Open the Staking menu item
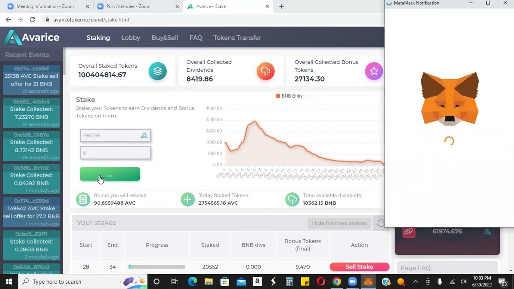 click(x=98, y=38)
